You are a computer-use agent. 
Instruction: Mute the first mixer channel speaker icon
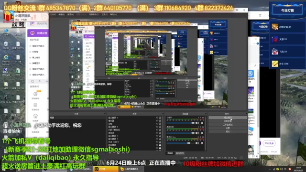click(x=197, y=123)
